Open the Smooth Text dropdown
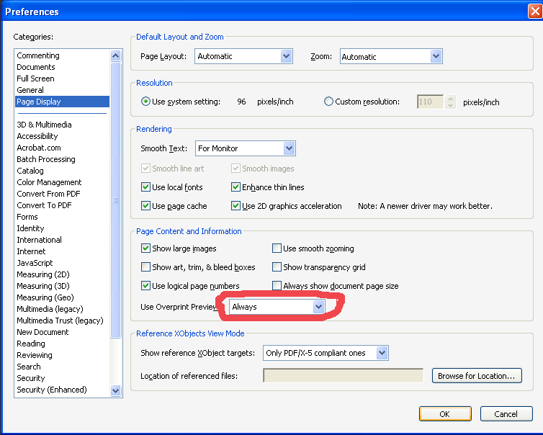Viewport: 543px width, 435px height. 246,148
